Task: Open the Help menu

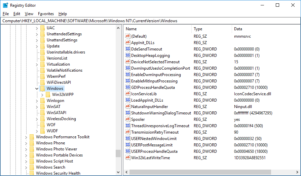Action: (63, 14)
